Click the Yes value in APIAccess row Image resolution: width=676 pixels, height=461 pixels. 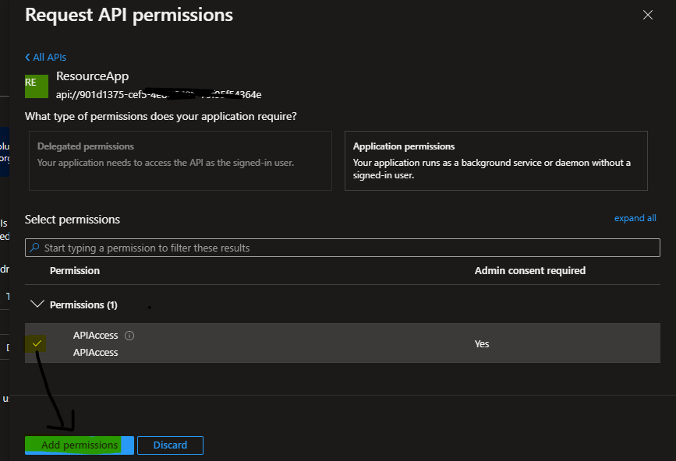pos(482,343)
